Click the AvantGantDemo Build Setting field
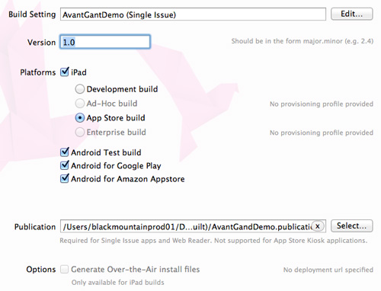The height and width of the screenshot is (291, 381). (193, 14)
